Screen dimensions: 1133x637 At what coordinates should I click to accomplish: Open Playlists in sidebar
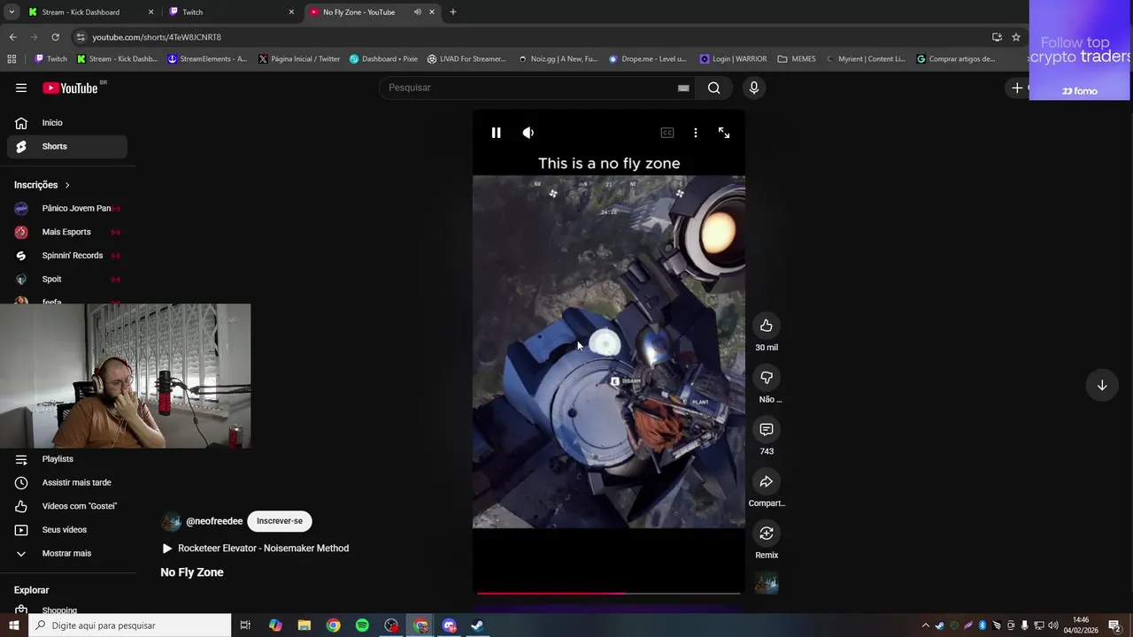click(x=67, y=459)
